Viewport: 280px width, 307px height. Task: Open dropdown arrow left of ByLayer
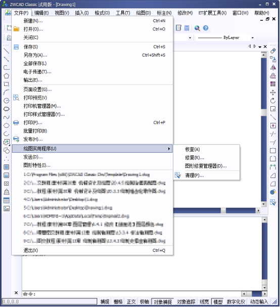tap(190, 37)
